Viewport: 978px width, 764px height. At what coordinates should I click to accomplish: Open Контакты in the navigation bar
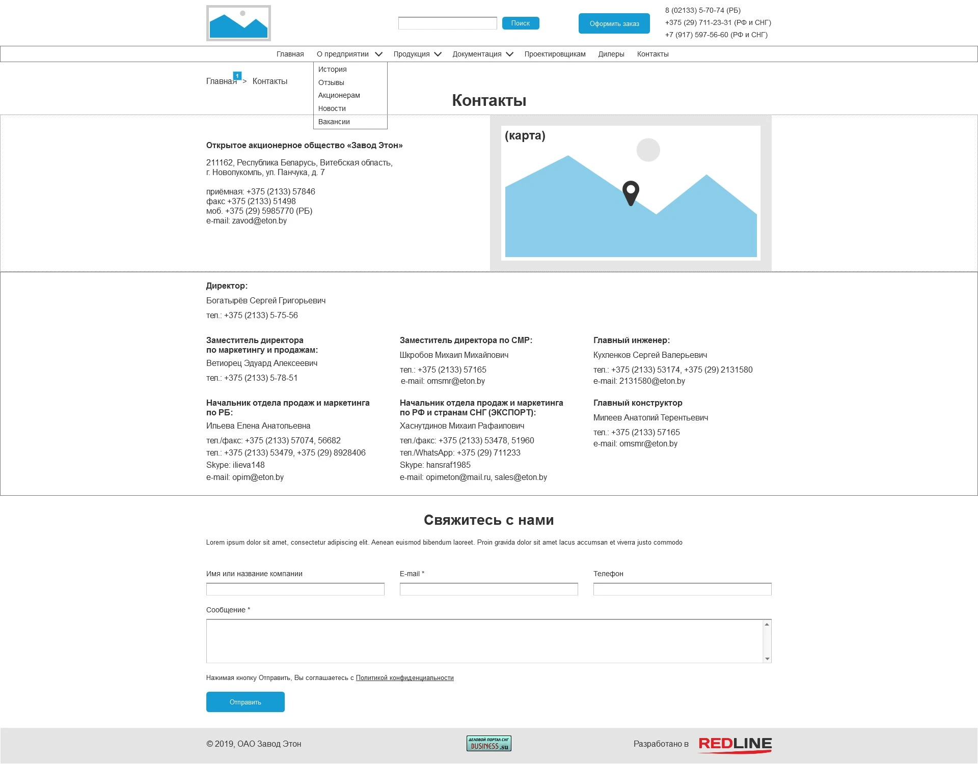click(653, 54)
